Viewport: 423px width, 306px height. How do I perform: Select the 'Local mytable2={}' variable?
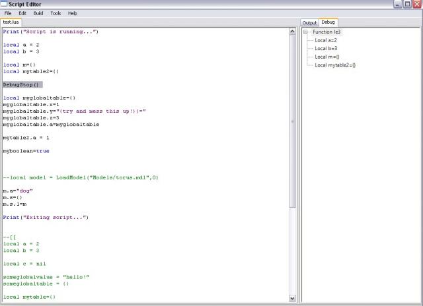point(335,65)
